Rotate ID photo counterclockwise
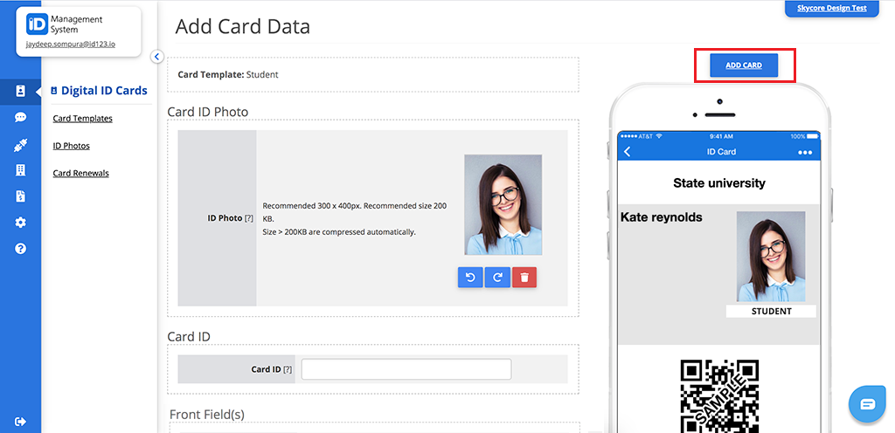 (470, 277)
